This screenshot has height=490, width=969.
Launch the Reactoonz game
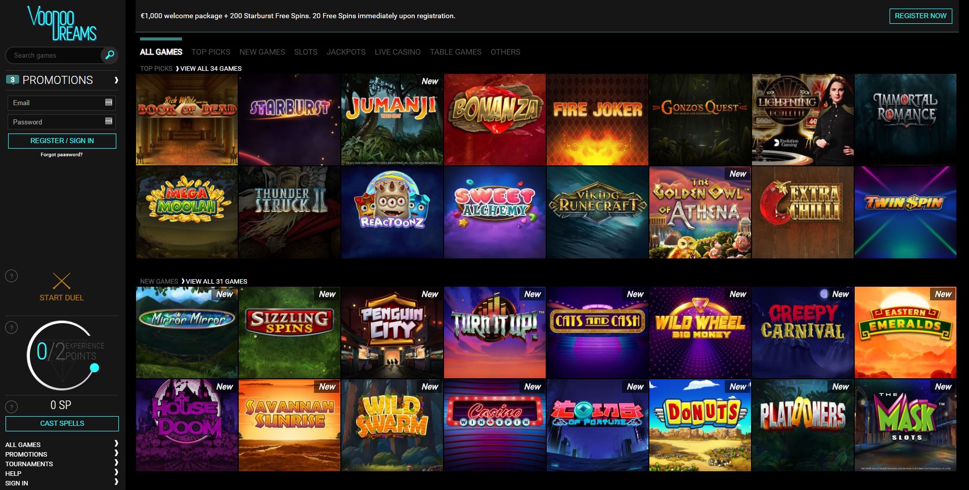click(392, 212)
